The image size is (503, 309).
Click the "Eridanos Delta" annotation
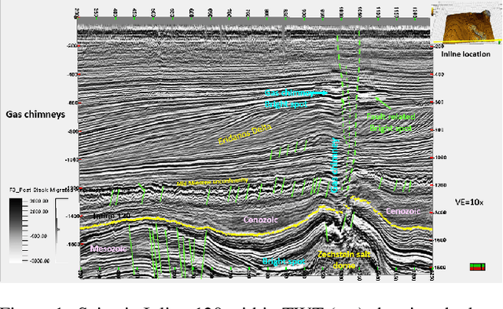pos(245,134)
